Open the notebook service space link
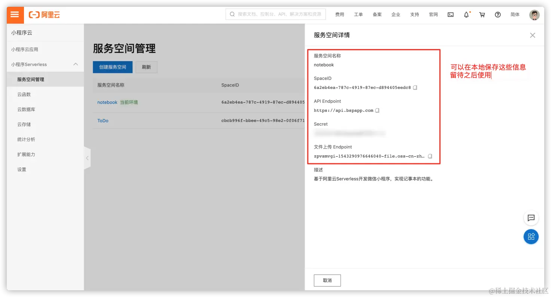Image resolution: width=551 pixels, height=297 pixels. click(x=107, y=102)
